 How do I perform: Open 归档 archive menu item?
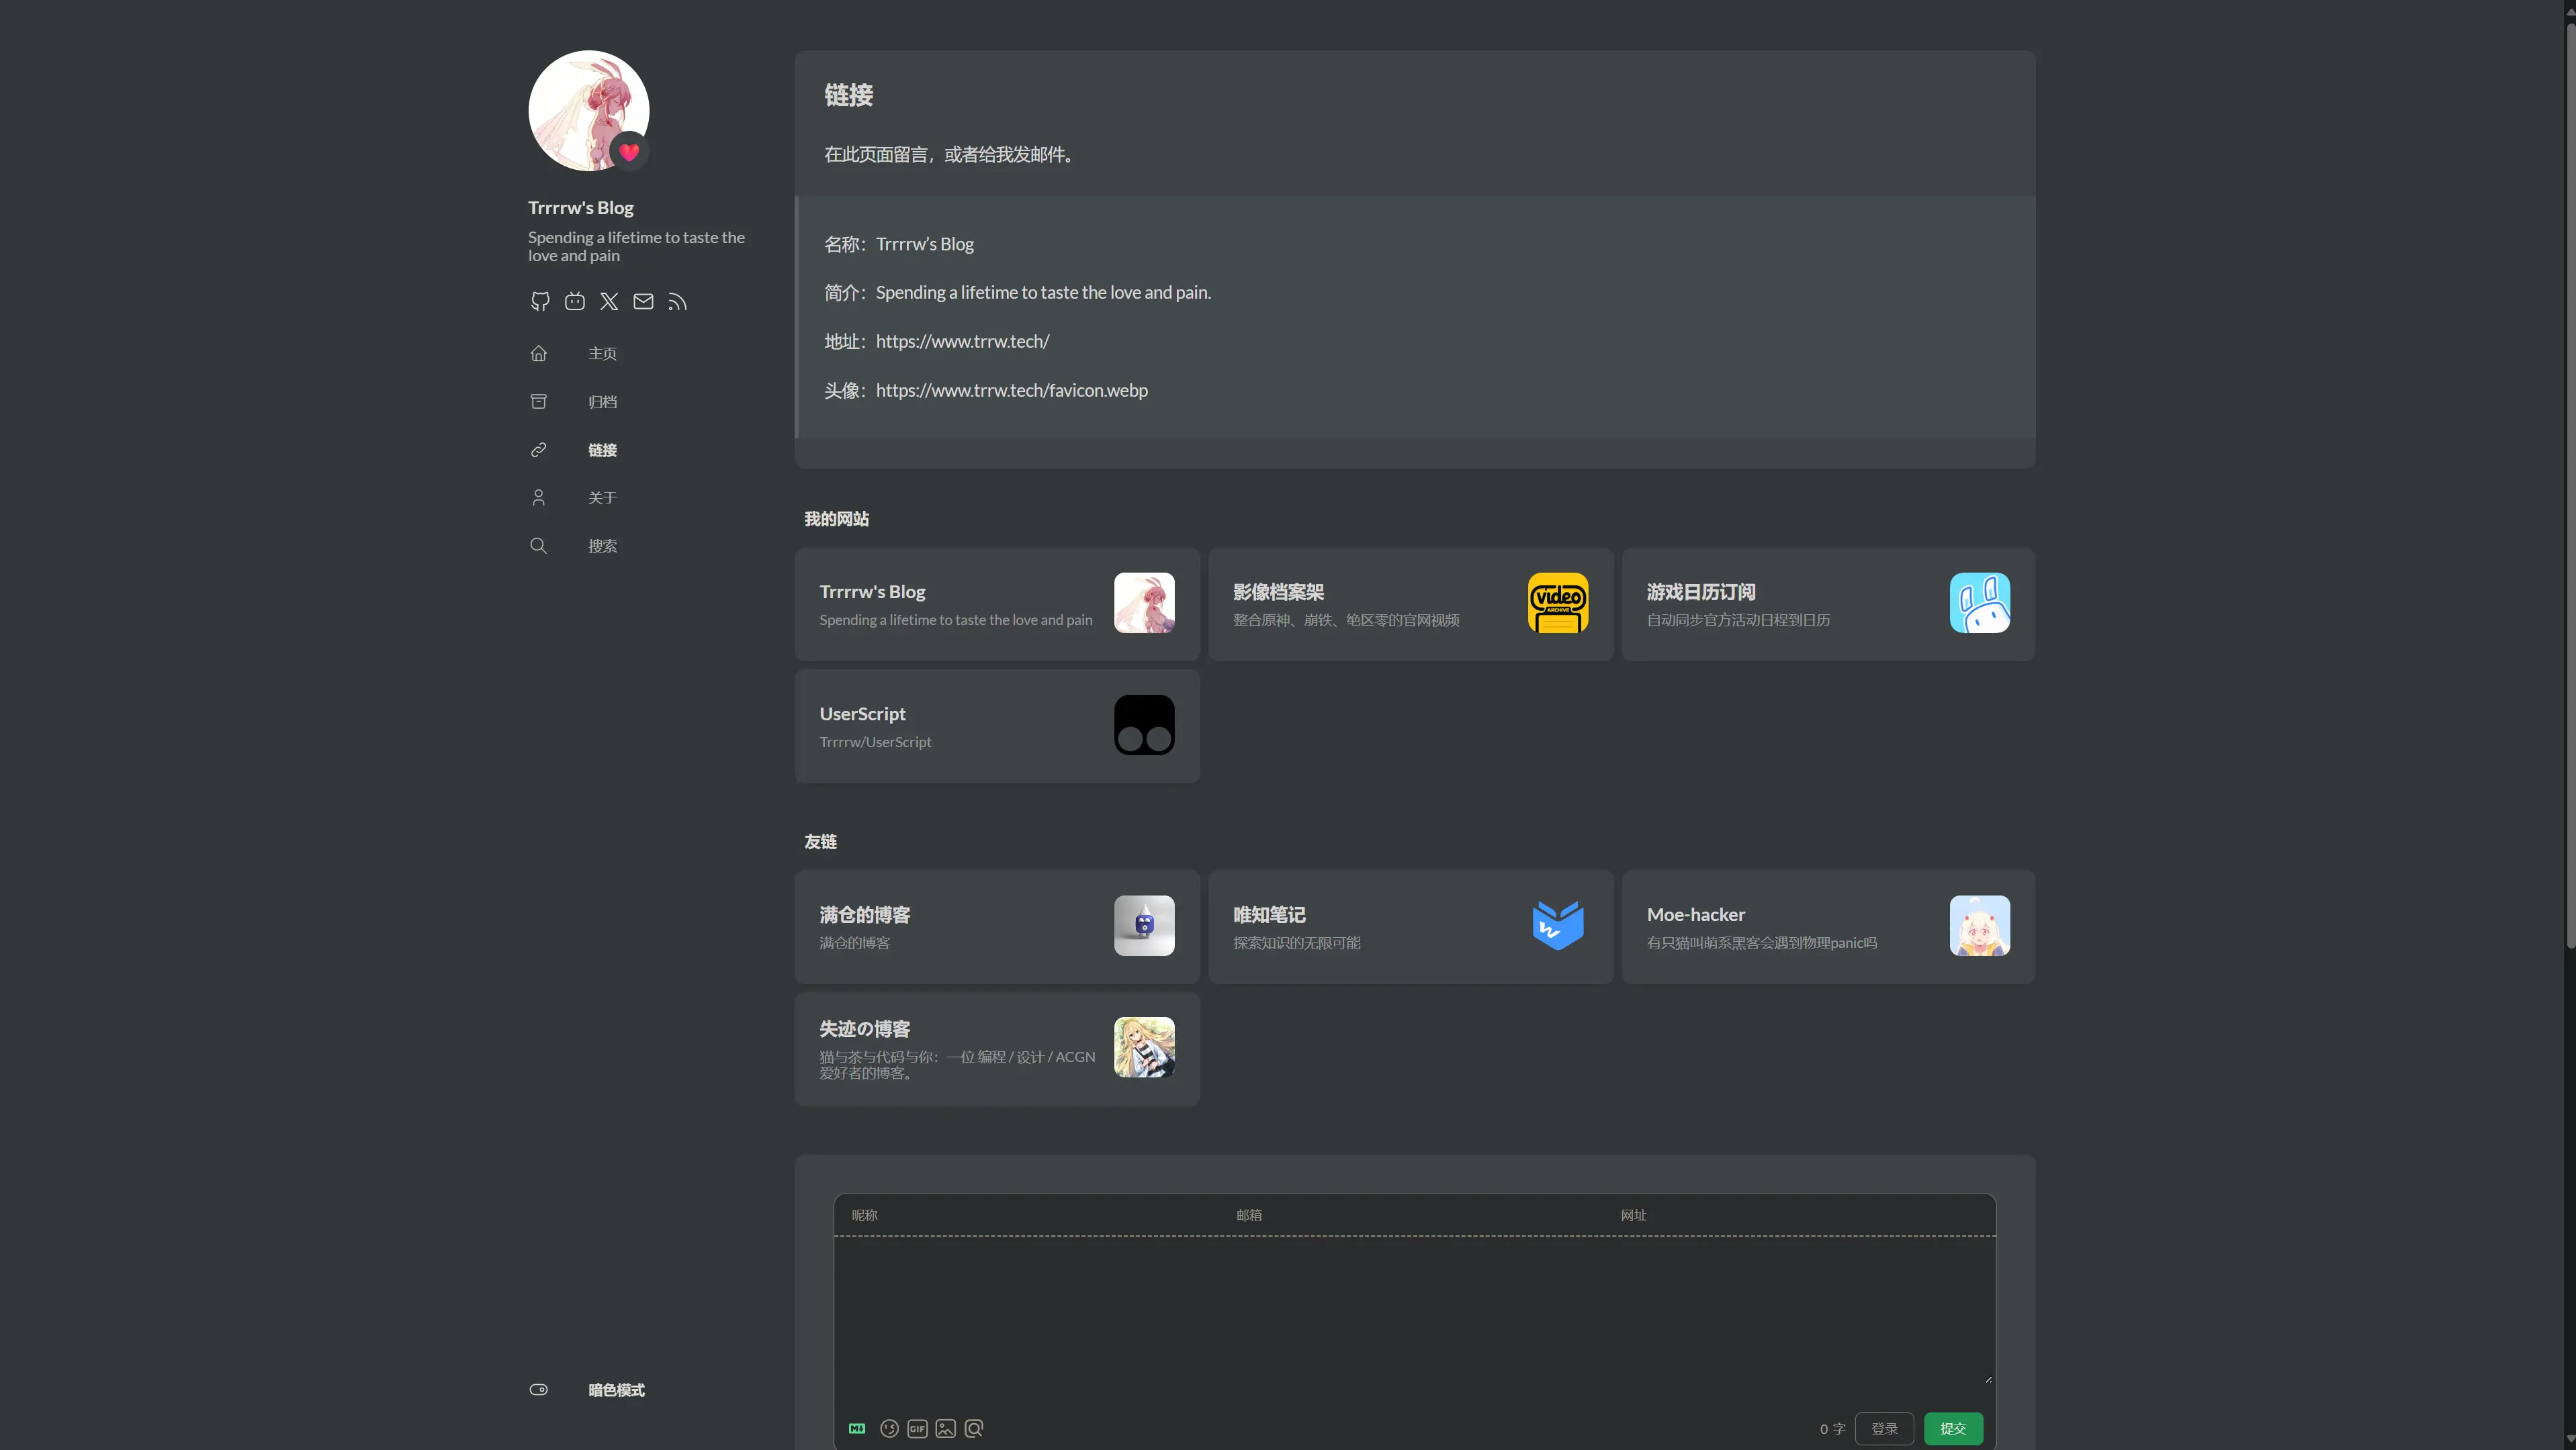coord(601,401)
